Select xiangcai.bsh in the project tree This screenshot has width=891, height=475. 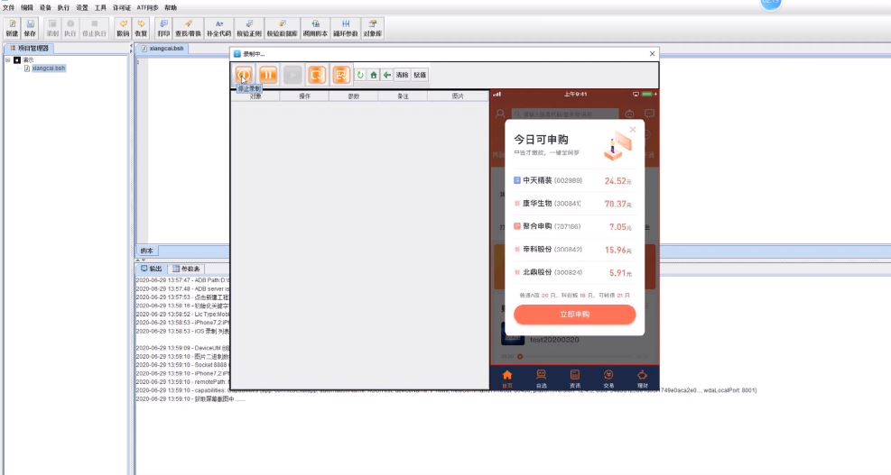(x=49, y=69)
